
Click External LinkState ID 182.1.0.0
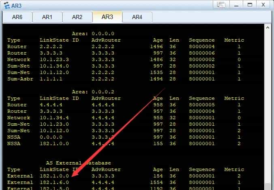tap(54, 176)
